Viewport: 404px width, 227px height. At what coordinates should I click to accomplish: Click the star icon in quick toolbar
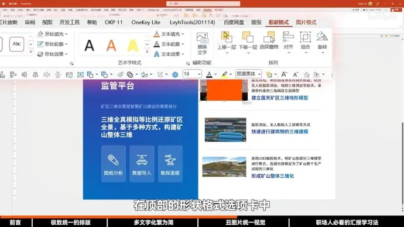tap(306, 75)
